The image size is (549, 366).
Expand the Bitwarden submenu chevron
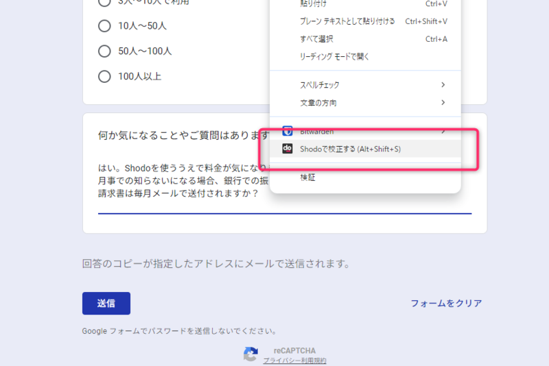pos(443,131)
